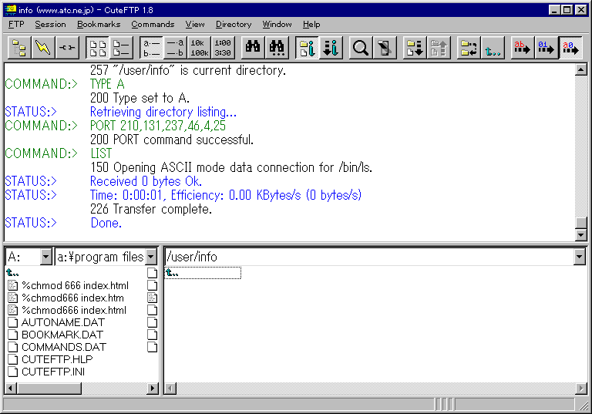Click remote pane scroll left arrow
Screen dimensions: 592x414
[170, 389]
